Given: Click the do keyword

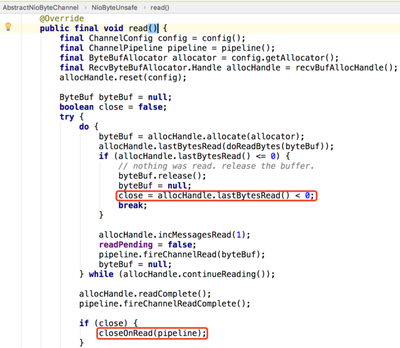Looking at the screenshot, I should coord(84,126).
